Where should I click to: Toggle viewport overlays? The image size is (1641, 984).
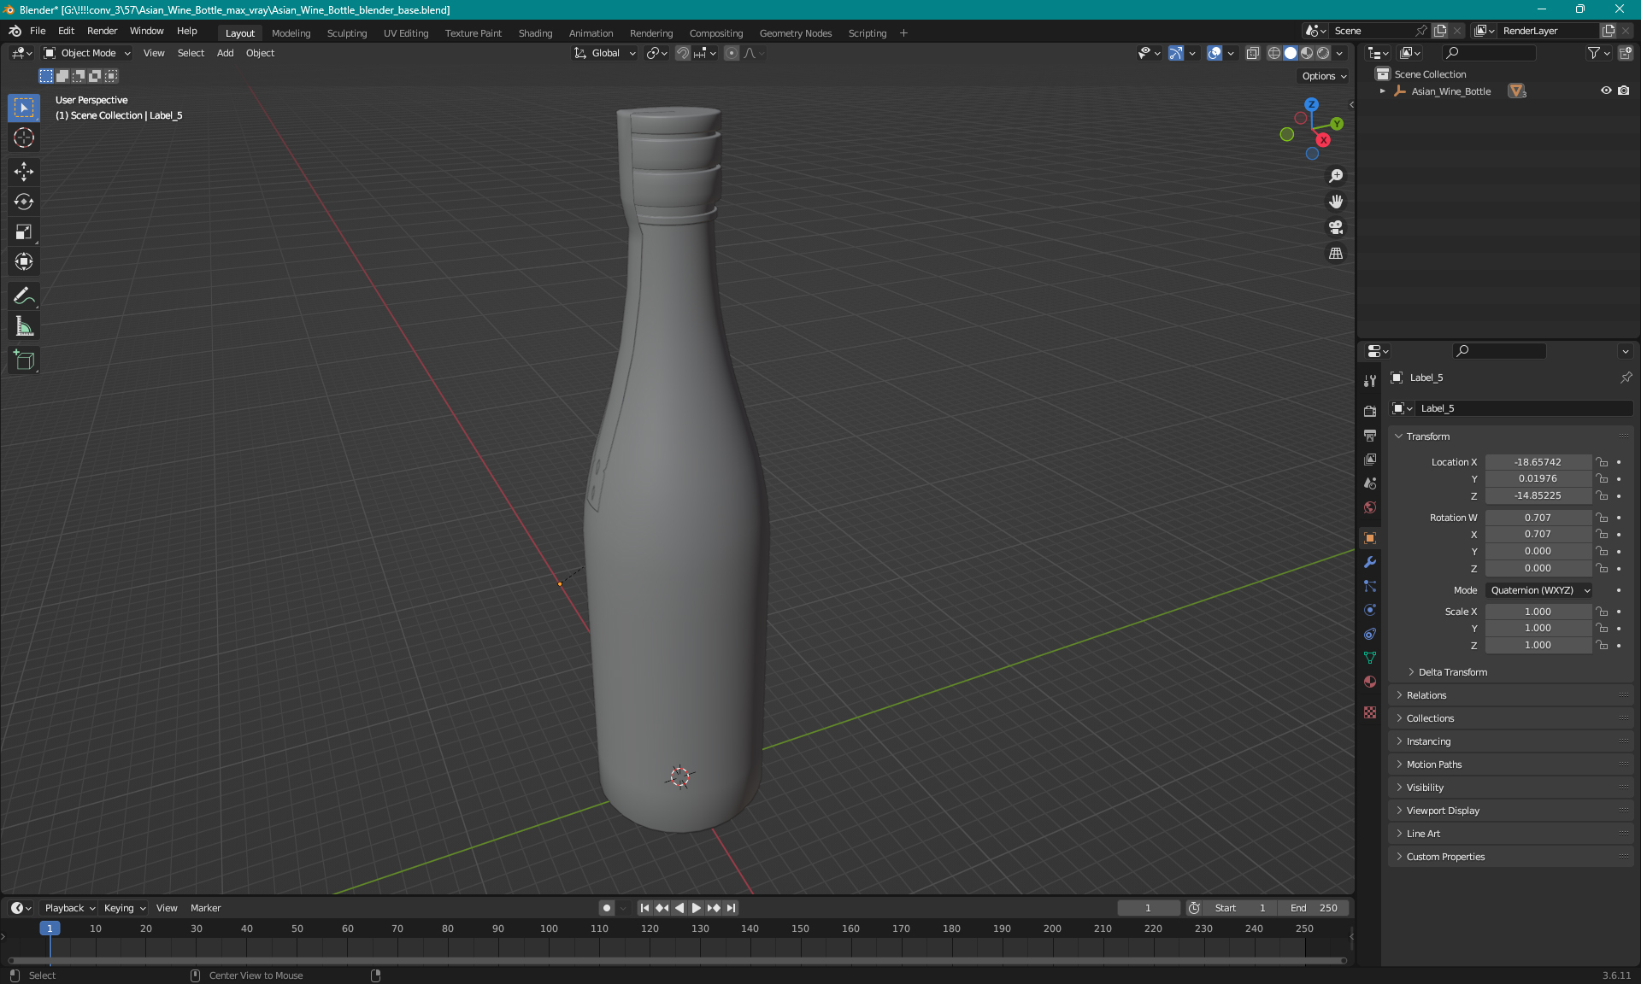tap(1215, 53)
